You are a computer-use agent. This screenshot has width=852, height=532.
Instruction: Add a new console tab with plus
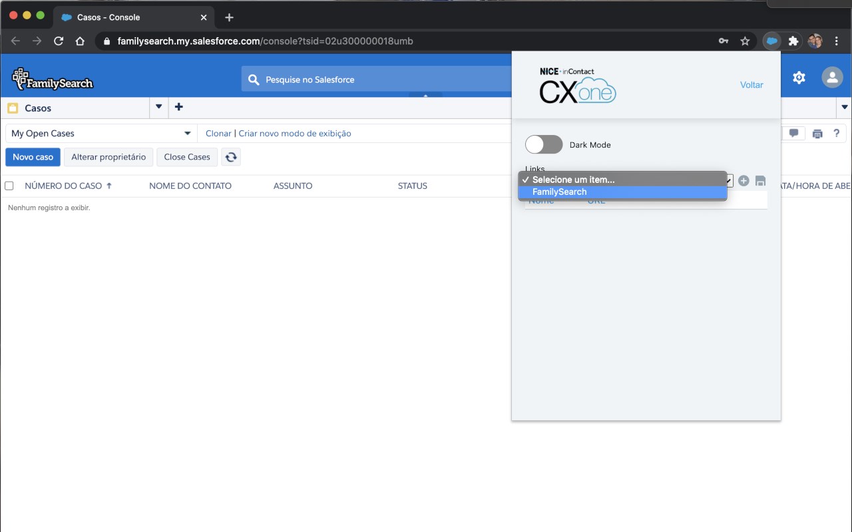click(178, 107)
